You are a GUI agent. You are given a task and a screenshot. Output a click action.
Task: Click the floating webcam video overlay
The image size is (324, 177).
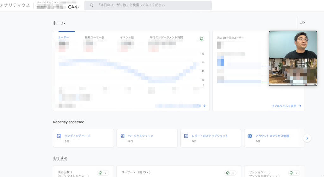click(x=293, y=58)
